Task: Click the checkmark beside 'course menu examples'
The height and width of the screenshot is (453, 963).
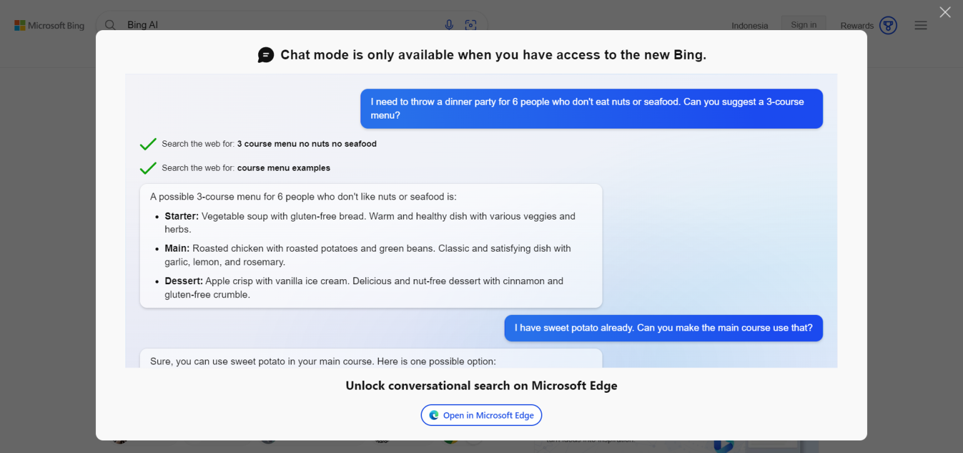Action: point(148,168)
